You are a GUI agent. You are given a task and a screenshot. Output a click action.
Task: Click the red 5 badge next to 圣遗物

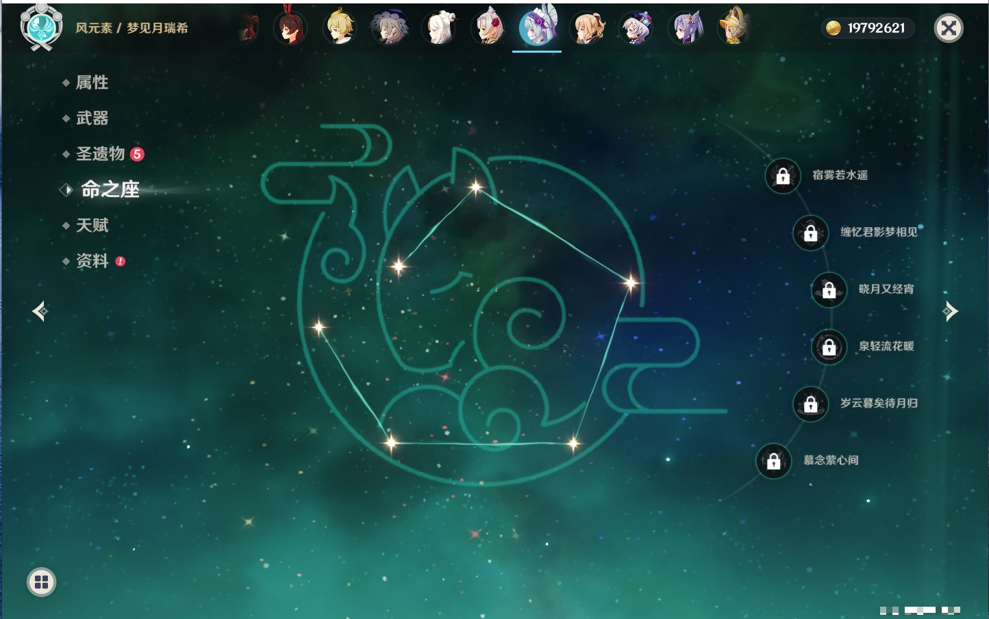[137, 154]
